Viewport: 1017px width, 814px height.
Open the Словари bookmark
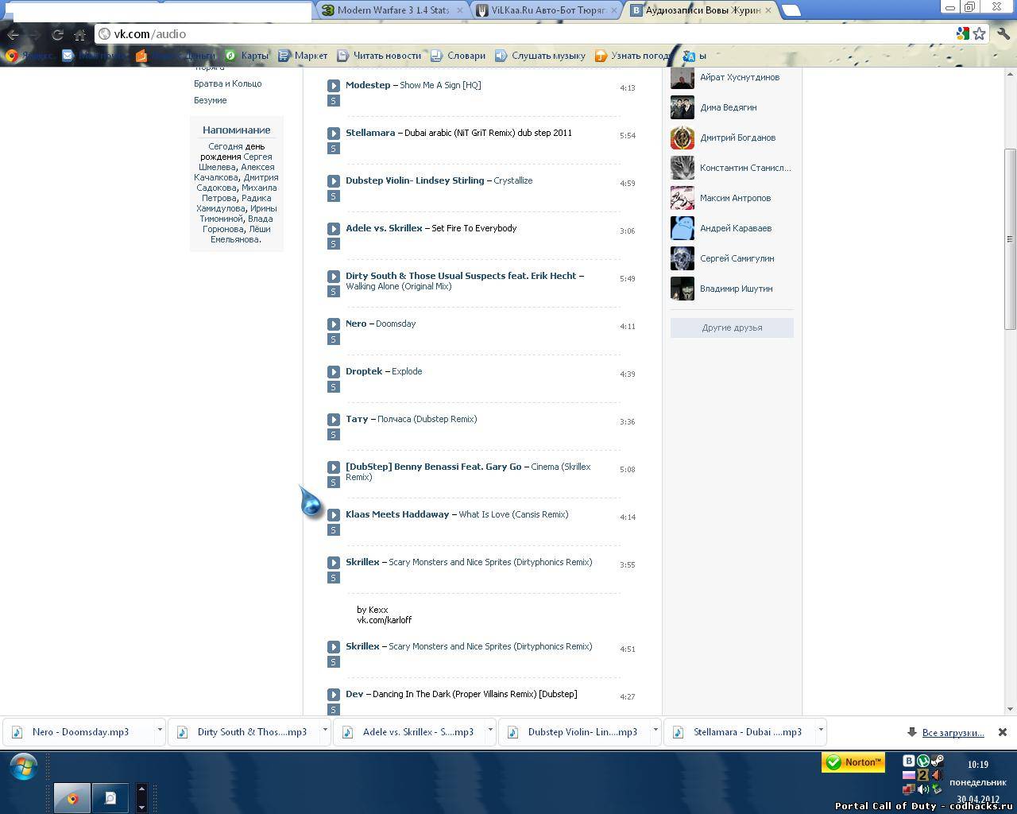[x=458, y=56]
